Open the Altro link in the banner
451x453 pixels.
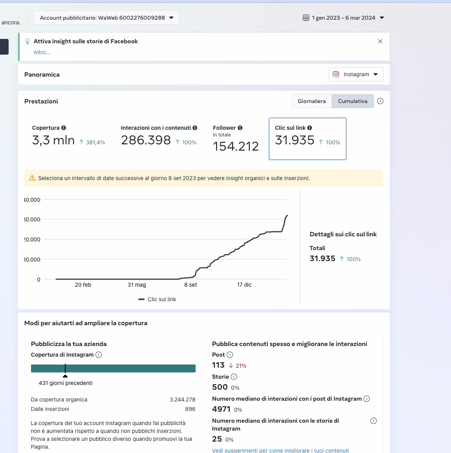point(42,52)
